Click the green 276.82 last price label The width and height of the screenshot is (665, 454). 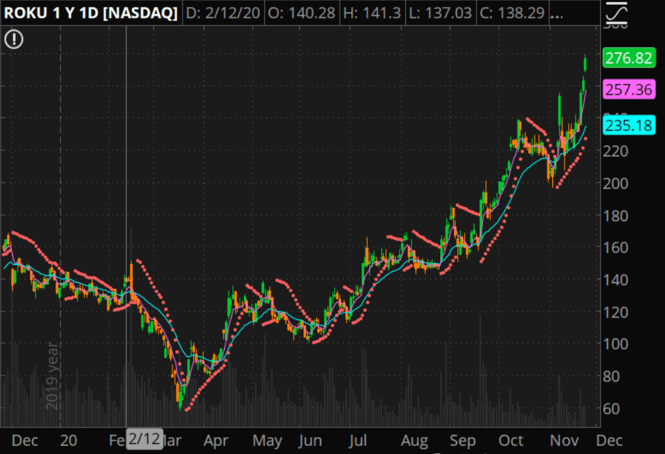(629, 58)
